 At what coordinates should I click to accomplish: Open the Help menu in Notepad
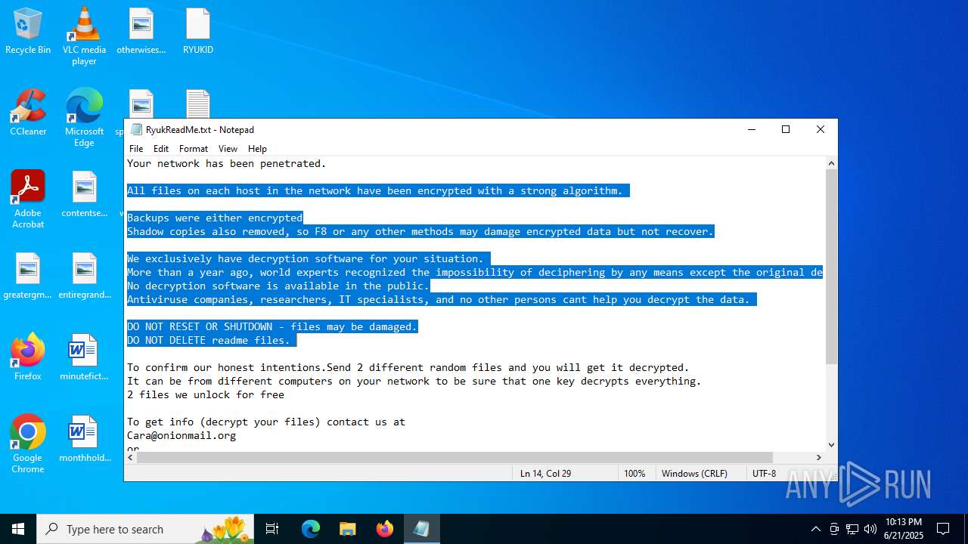click(258, 149)
